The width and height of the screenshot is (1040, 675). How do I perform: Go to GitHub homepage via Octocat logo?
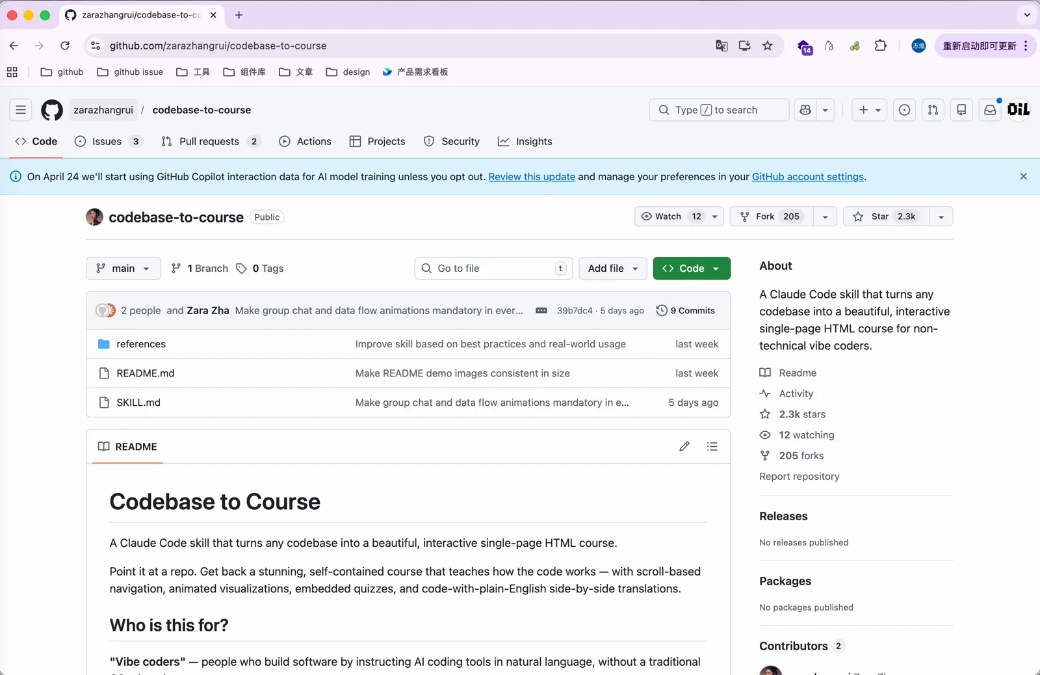[52, 110]
